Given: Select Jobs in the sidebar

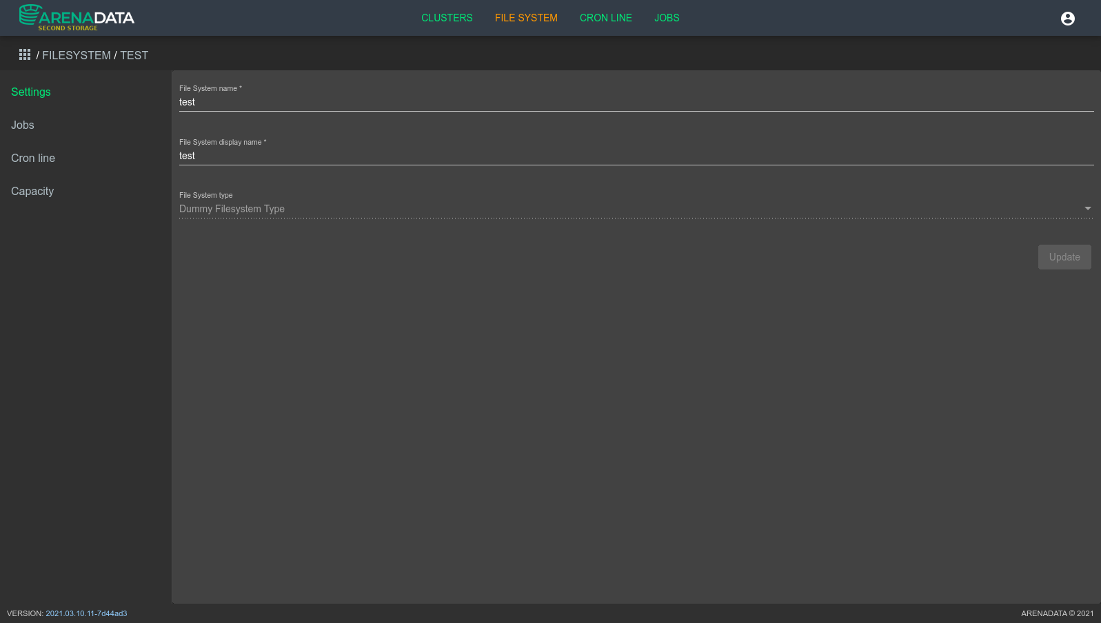Looking at the screenshot, I should [23, 125].
